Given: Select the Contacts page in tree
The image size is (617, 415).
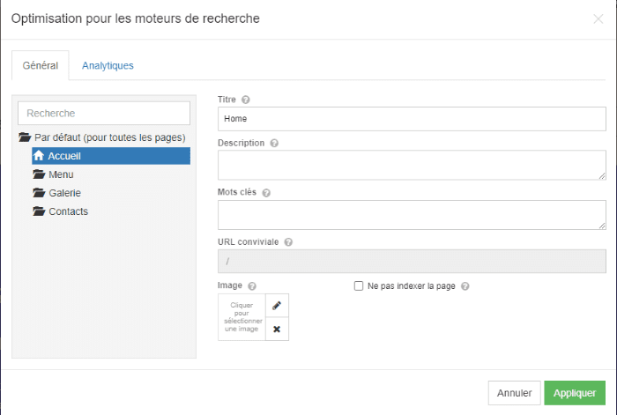Looking at the screenshot, I should tap(69, 211).
